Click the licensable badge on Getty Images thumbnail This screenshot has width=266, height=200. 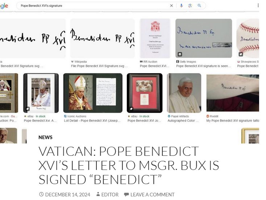coord(180,54)
